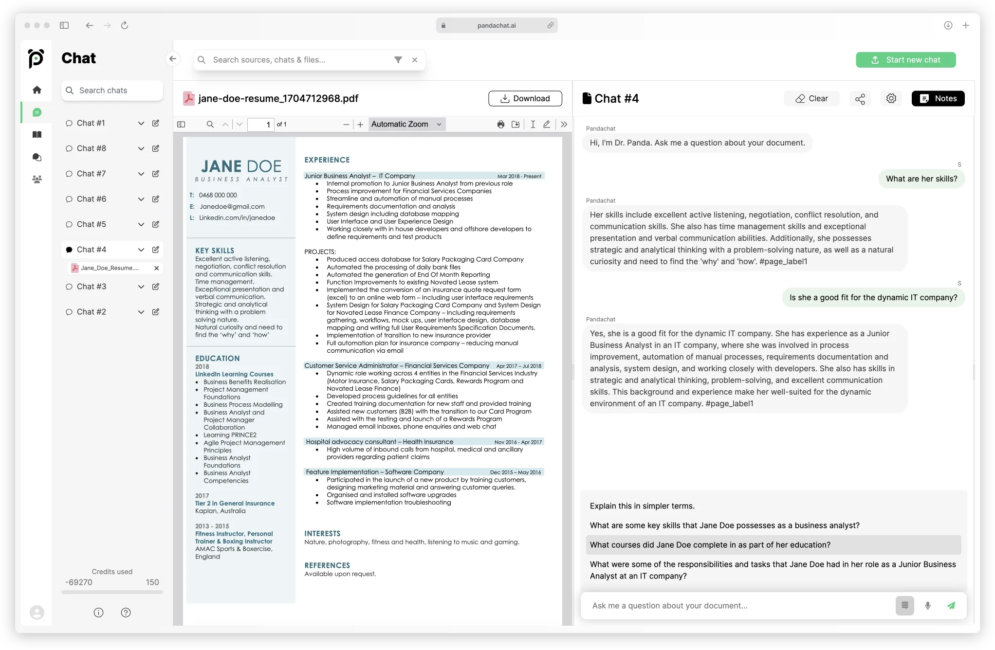
Task: Zoom in the PDF with plus
Action: [x=360, y=125]
